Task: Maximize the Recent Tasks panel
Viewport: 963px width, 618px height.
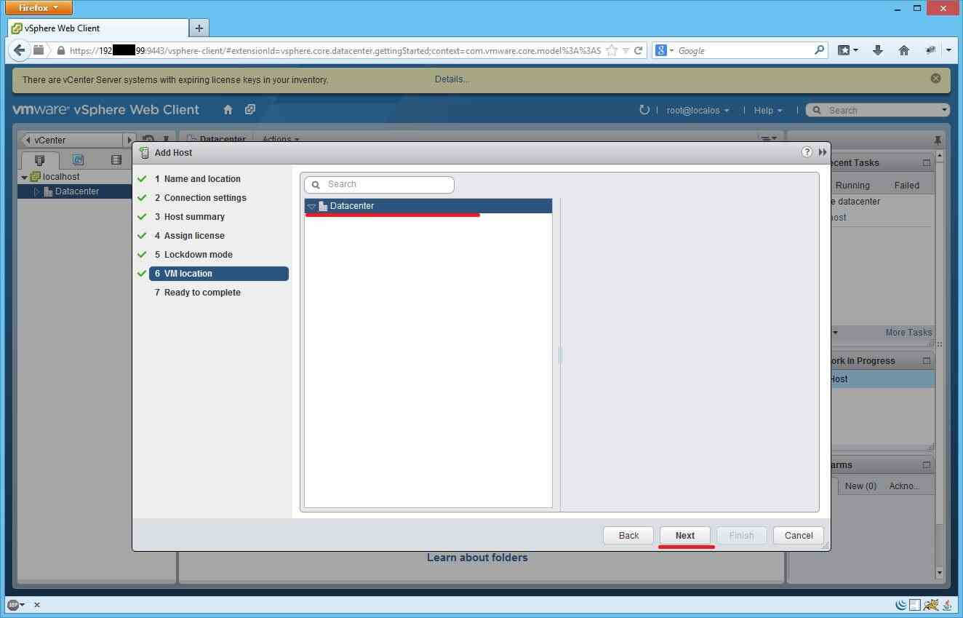Action: (927, 163)
